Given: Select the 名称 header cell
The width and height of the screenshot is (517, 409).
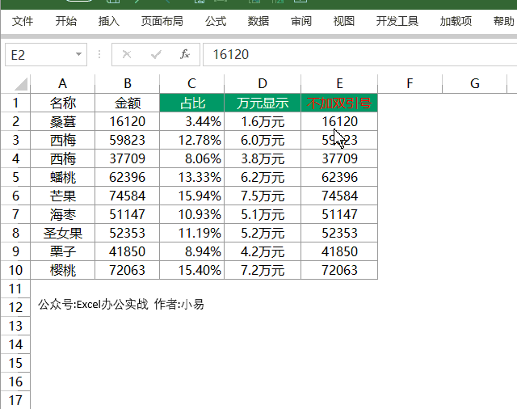Looking at the screenshot, I should [x=63, y=103].
